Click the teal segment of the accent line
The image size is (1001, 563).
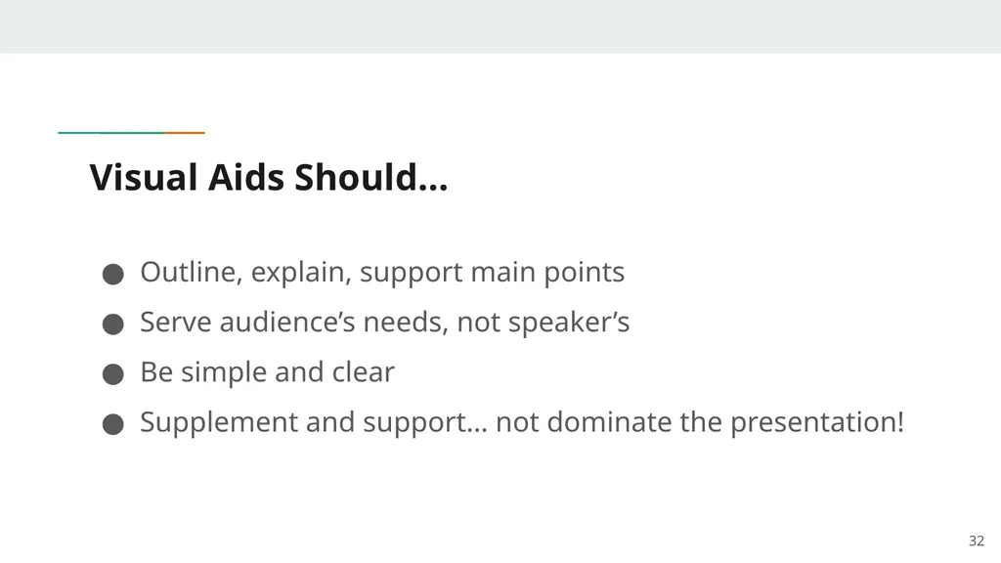click(111, 133)
